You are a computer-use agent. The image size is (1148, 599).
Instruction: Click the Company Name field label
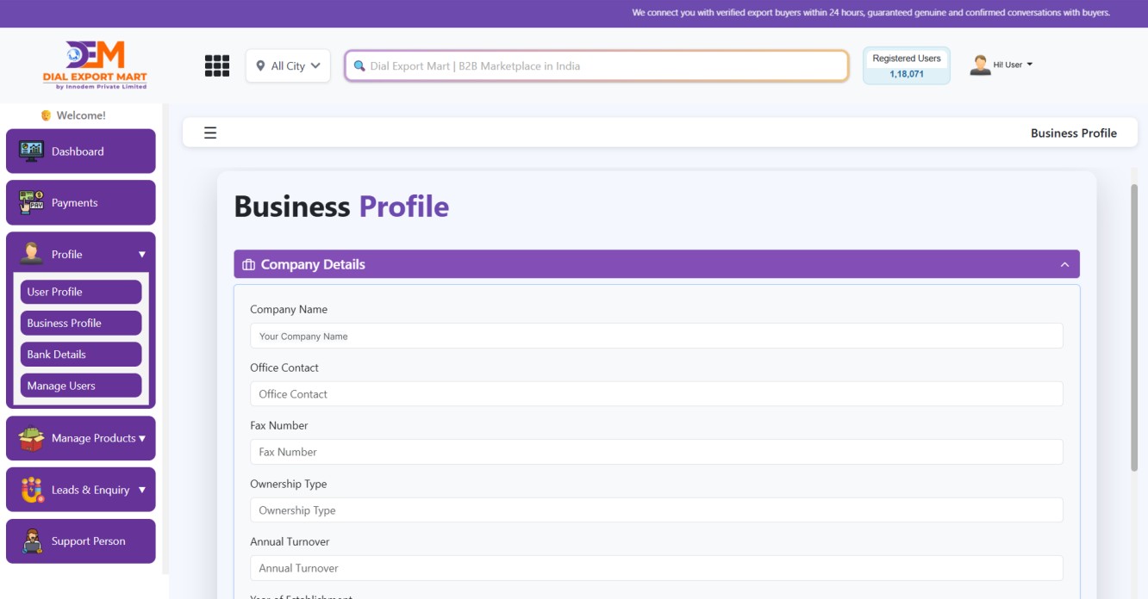289,309
